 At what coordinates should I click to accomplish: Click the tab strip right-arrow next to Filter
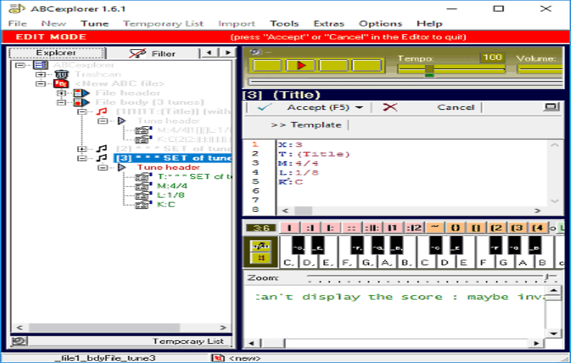[228, 53]
